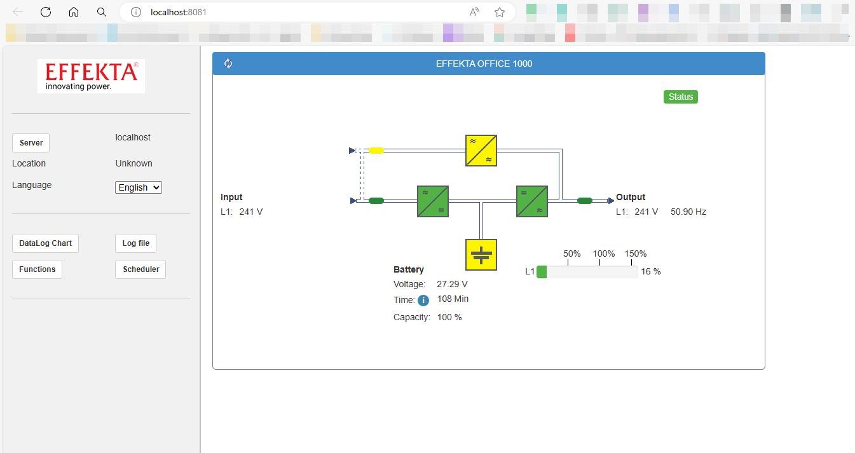Image resolution: width=855 pixels, height=453 pixels.
Task: Click the browser back arrow
Action: point(18,12)
